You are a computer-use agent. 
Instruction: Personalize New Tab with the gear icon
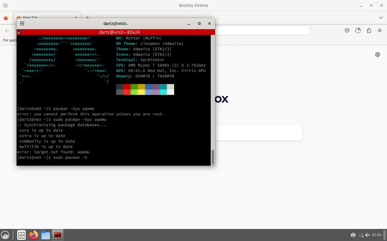(378, 55)
